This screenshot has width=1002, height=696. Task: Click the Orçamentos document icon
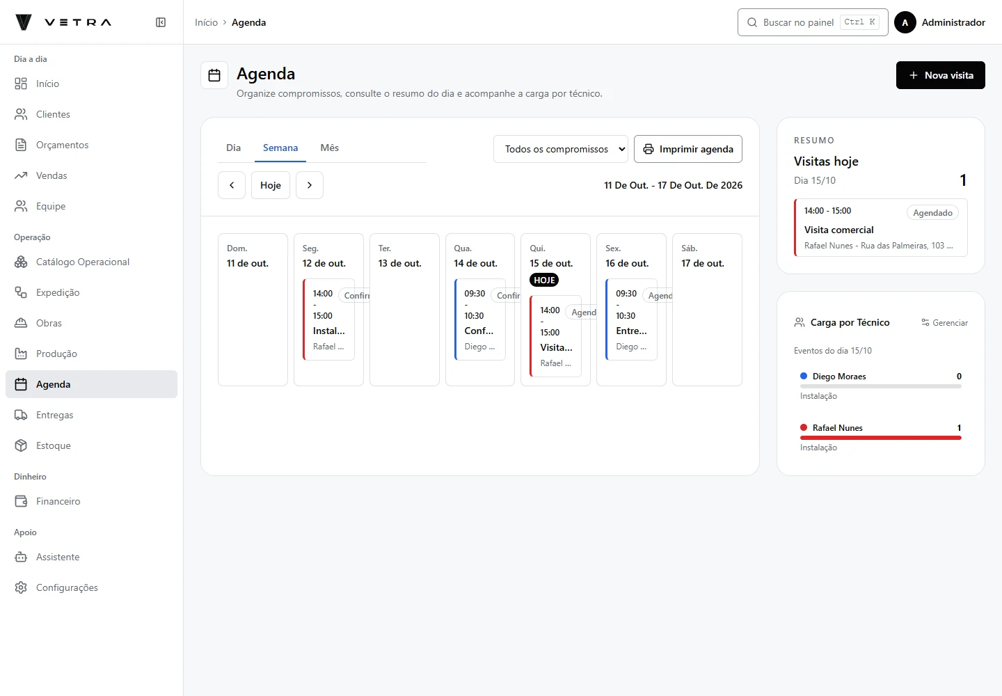tap(21, 145)
